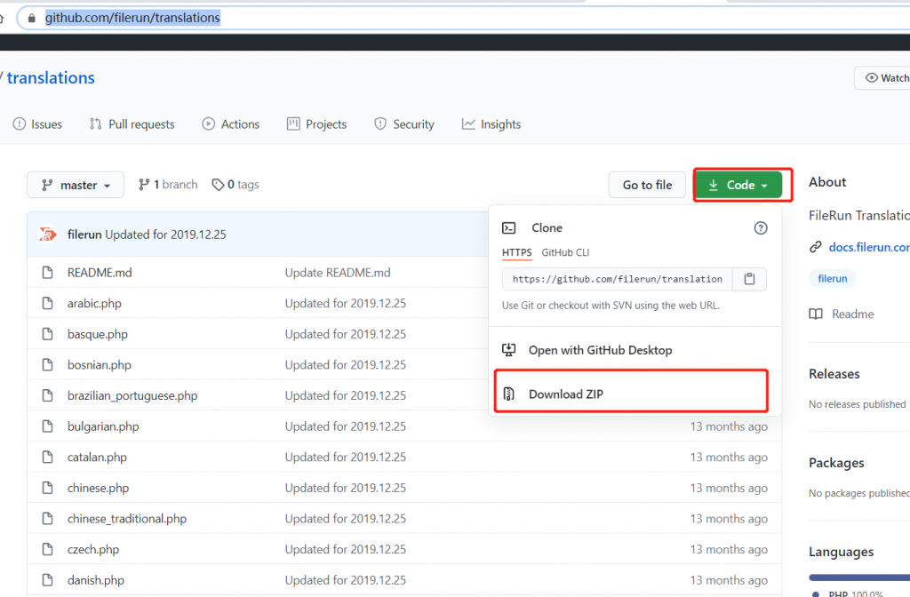Open the arabic.php file name
The height and width of the screenshot is (597, 910).
[94, 304]
